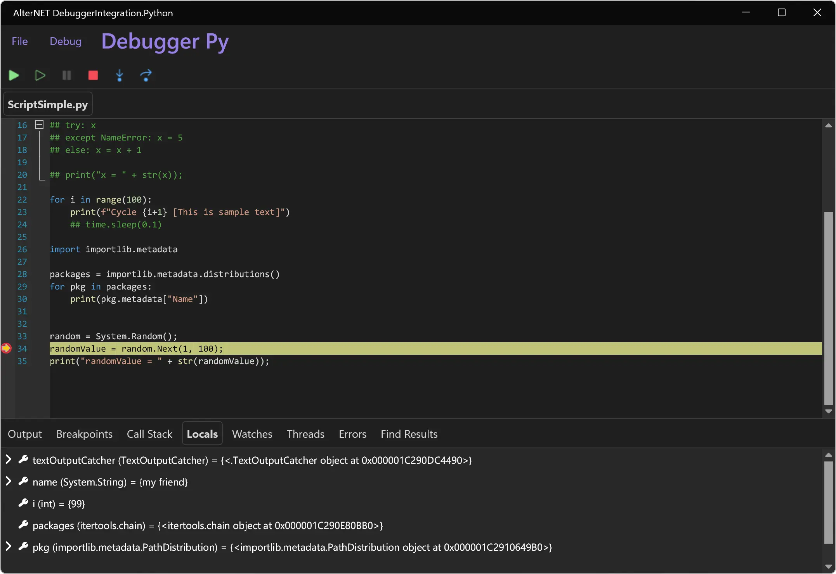The height and width of the screenshot is (574, 836).
Task: Step into the next statement
Action: click(120, 75)
